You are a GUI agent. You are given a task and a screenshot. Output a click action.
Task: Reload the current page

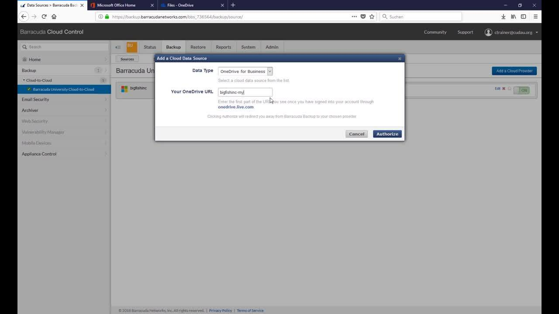tap(44, 17)
